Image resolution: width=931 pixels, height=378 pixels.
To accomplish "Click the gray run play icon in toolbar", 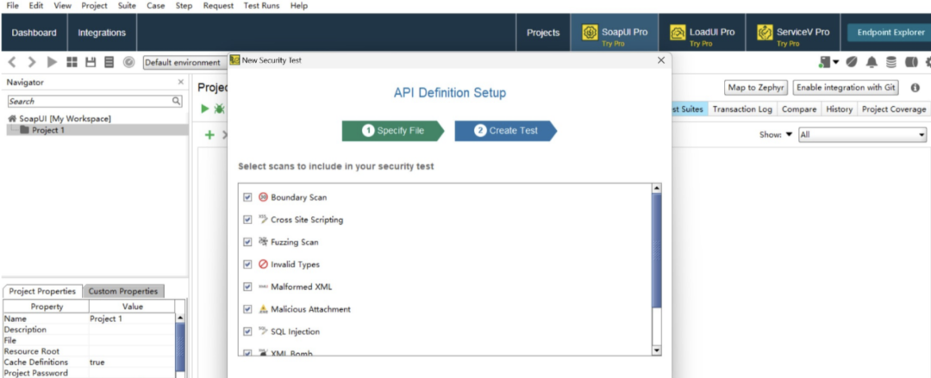I will 53,62.
